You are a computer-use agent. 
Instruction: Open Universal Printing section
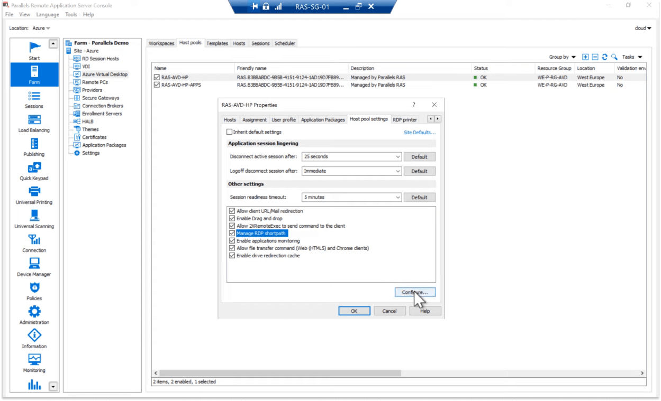[x=34, y=194]
